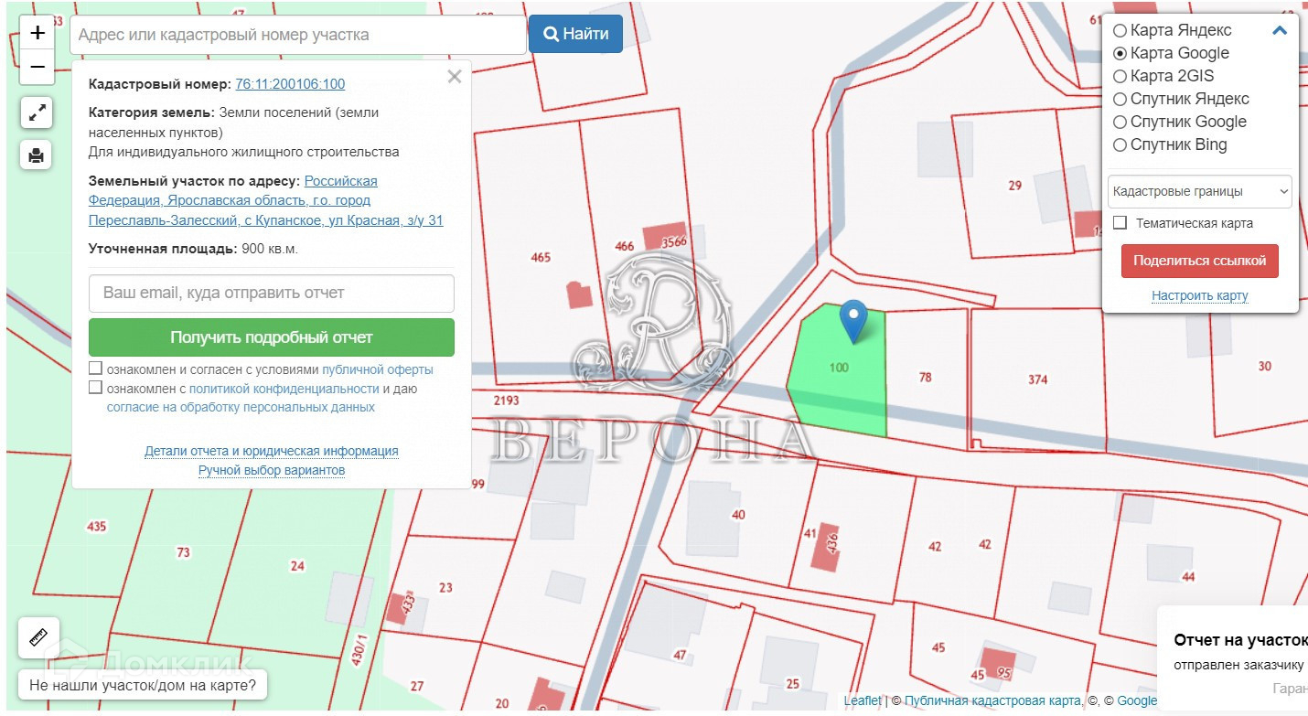Collapse the map layers panel chevron

[x=1279, y=30]
